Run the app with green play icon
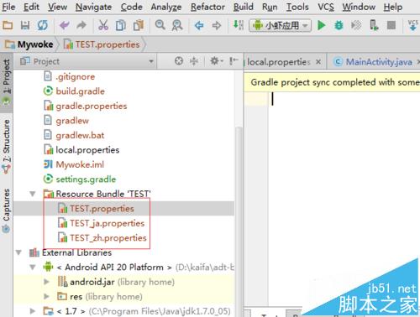420x317 pixels. 322,25
